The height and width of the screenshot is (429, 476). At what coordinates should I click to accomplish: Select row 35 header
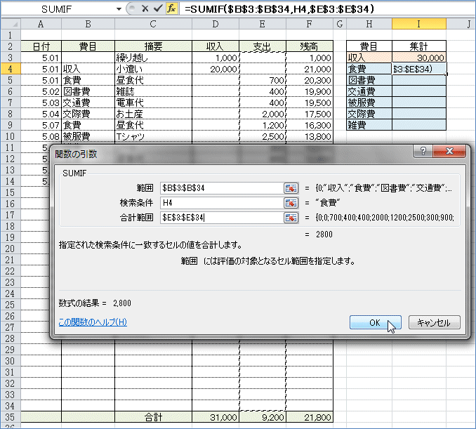pos(10,417)
